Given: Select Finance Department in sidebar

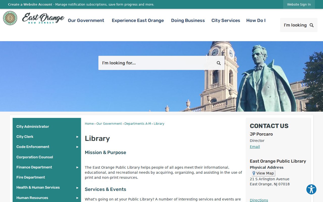Looking at the screenshot, I should click(34, 167).
